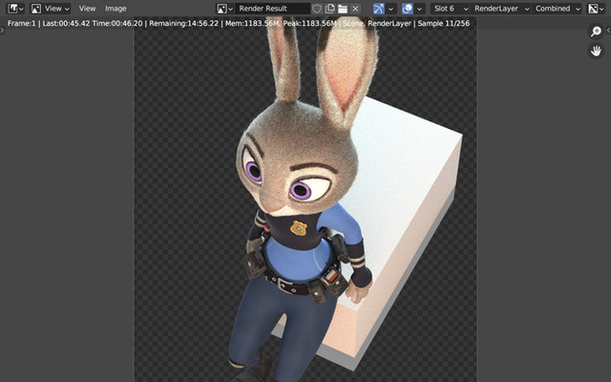611x382 pixels.
Task: Open the View menu
Action: tap(87, 9)
